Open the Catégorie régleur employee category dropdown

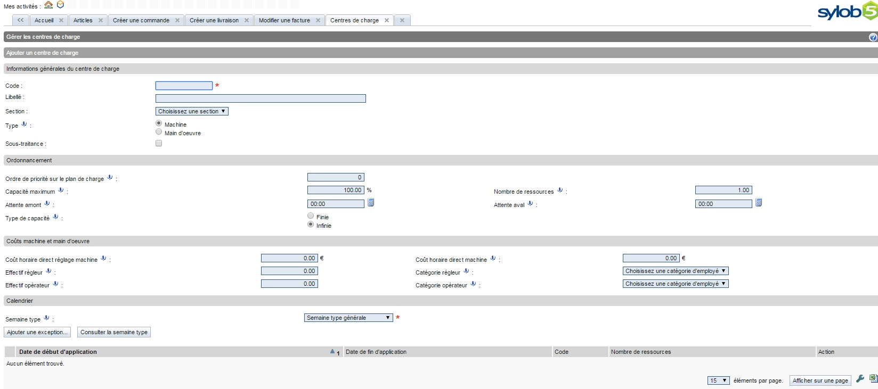point(676,271)
